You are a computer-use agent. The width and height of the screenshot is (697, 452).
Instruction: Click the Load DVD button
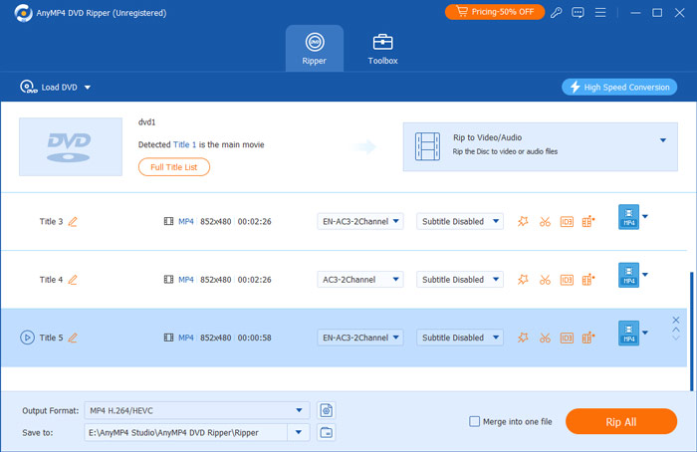click(x=49, y=87)
